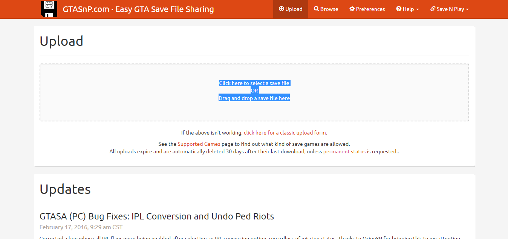Click the upload arrow icon in navbar
Image resolution: width=508 pixels, height=239 pixels.
click(281, 9)
